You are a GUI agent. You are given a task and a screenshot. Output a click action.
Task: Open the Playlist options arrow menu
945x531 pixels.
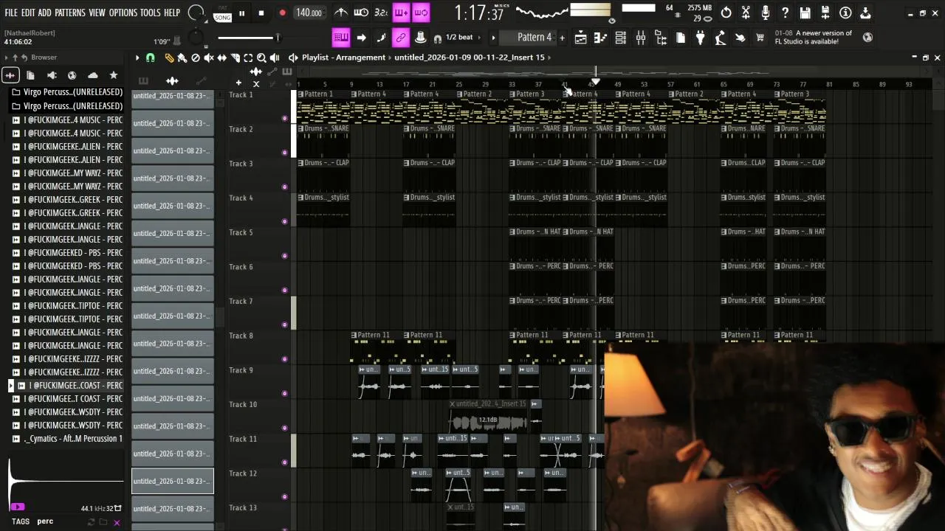coord(137,58)
